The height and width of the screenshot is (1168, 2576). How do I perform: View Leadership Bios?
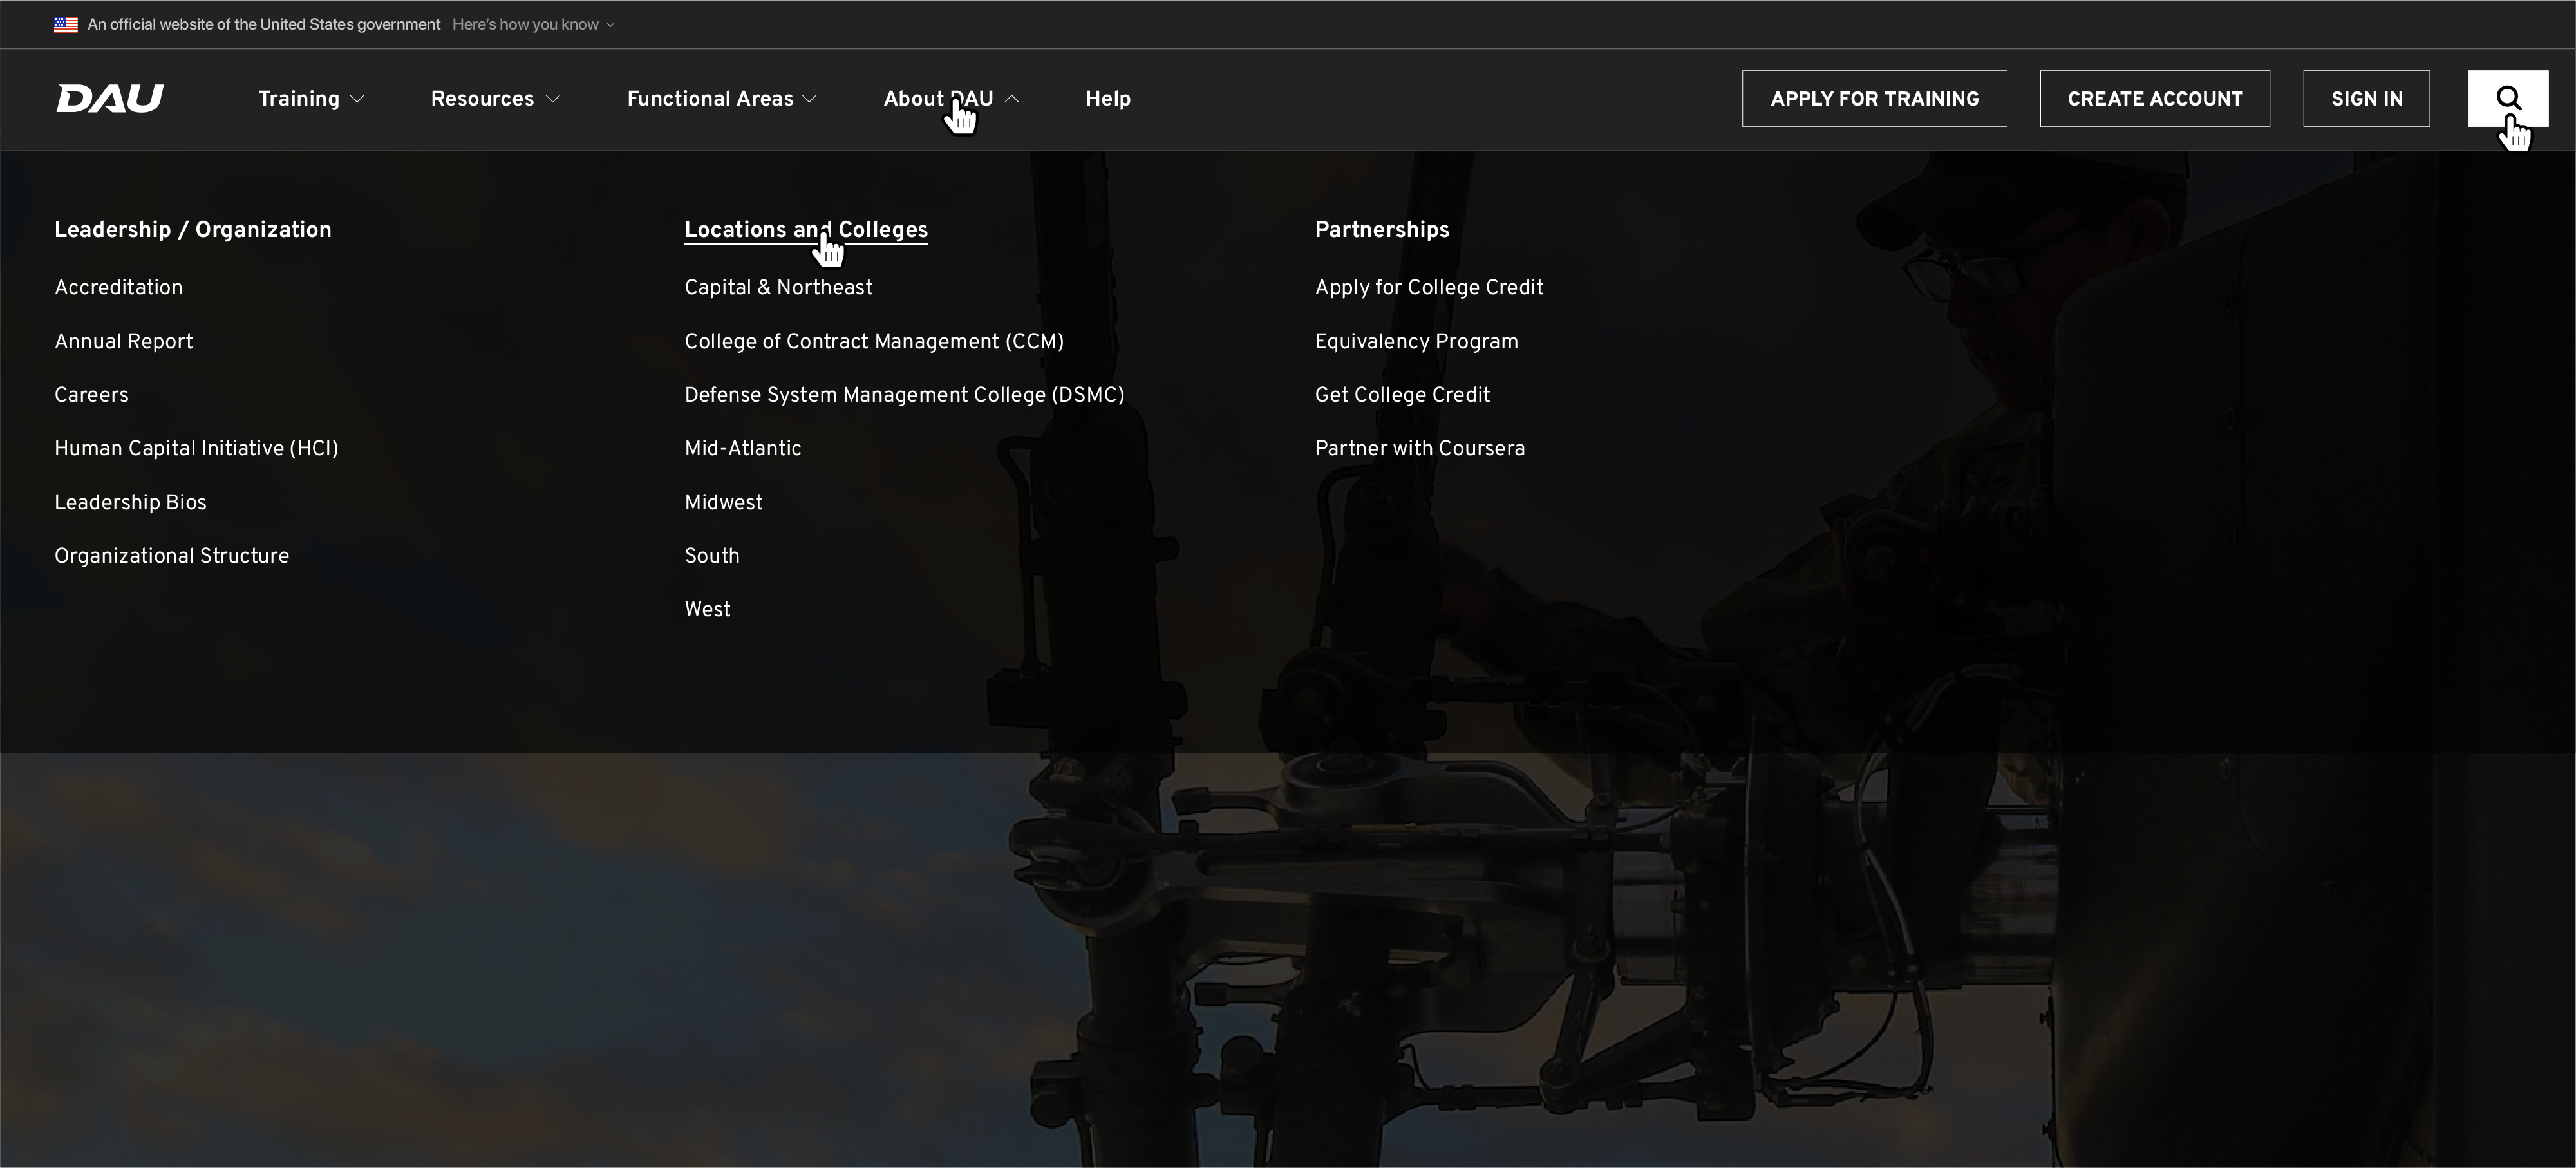point(131,502)
